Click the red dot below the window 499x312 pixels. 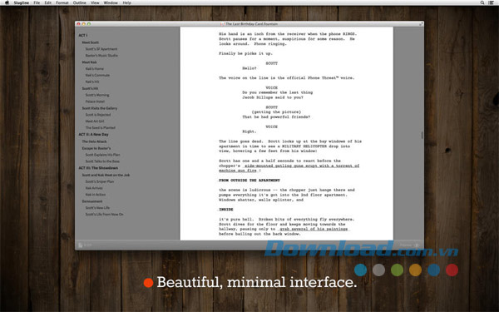[x=452, y=270]
